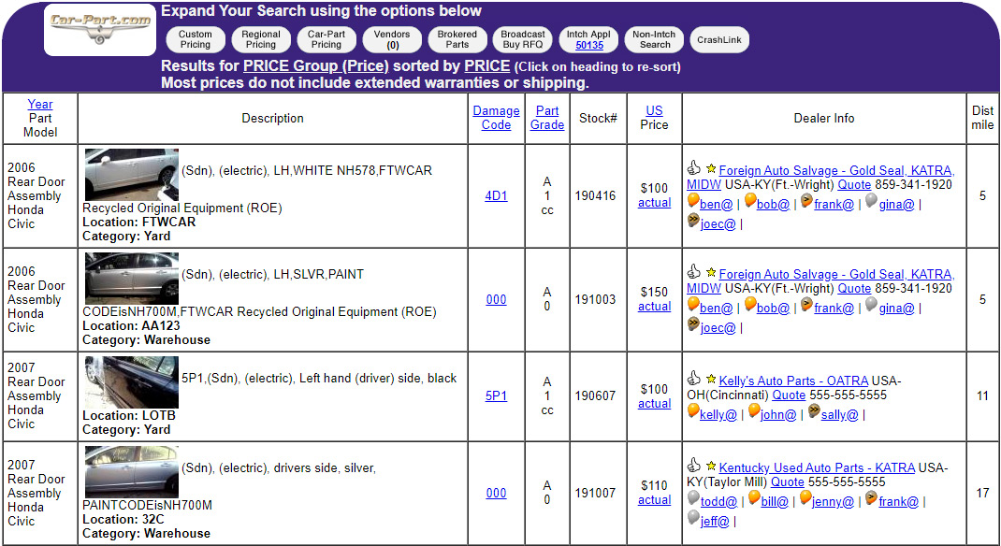Screen dimensions: 1001x546
Task: Click the thumbs-up icon next to Kelly's Auto Parts
Action: click(x=694, y=378)
